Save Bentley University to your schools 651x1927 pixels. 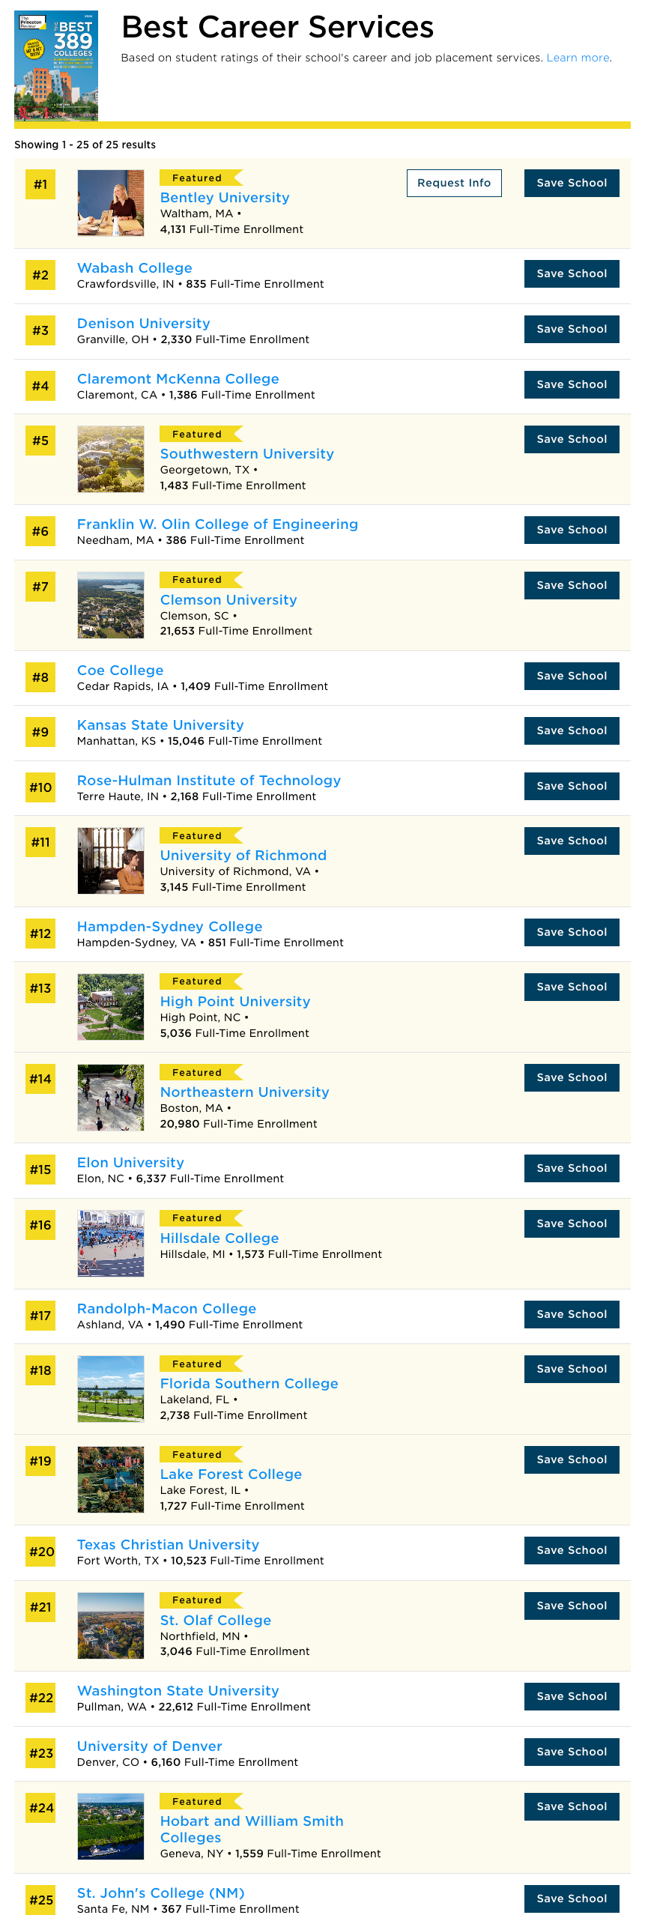(572, 183)
